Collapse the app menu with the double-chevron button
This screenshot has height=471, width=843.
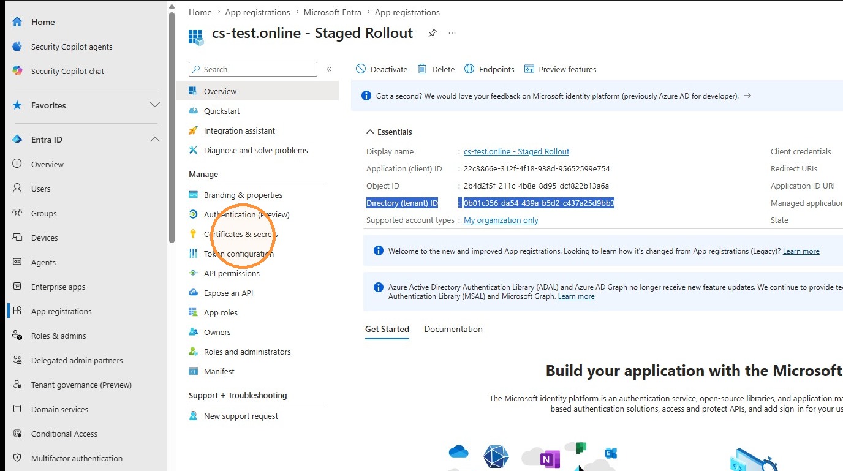[329, 69]
